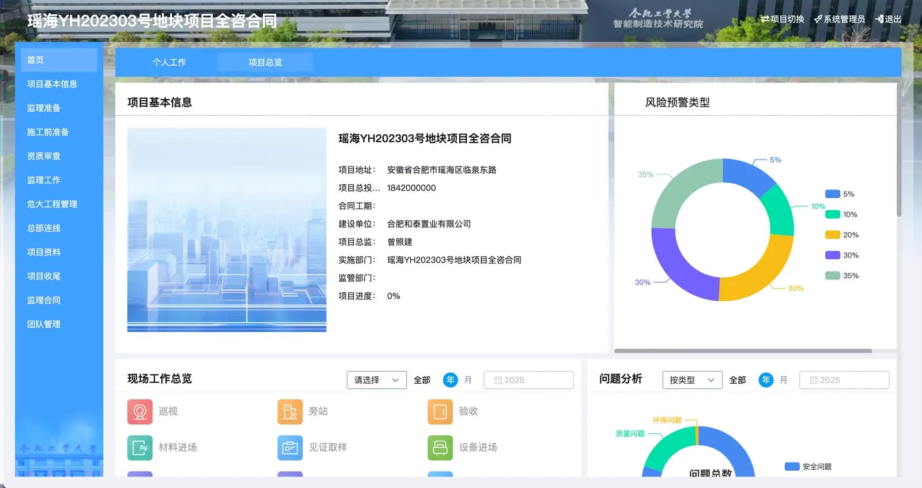This screenshot has height=488, width=922.
Task: Click the 退出 logout arrow icon
Action: (x=879, y=19)
